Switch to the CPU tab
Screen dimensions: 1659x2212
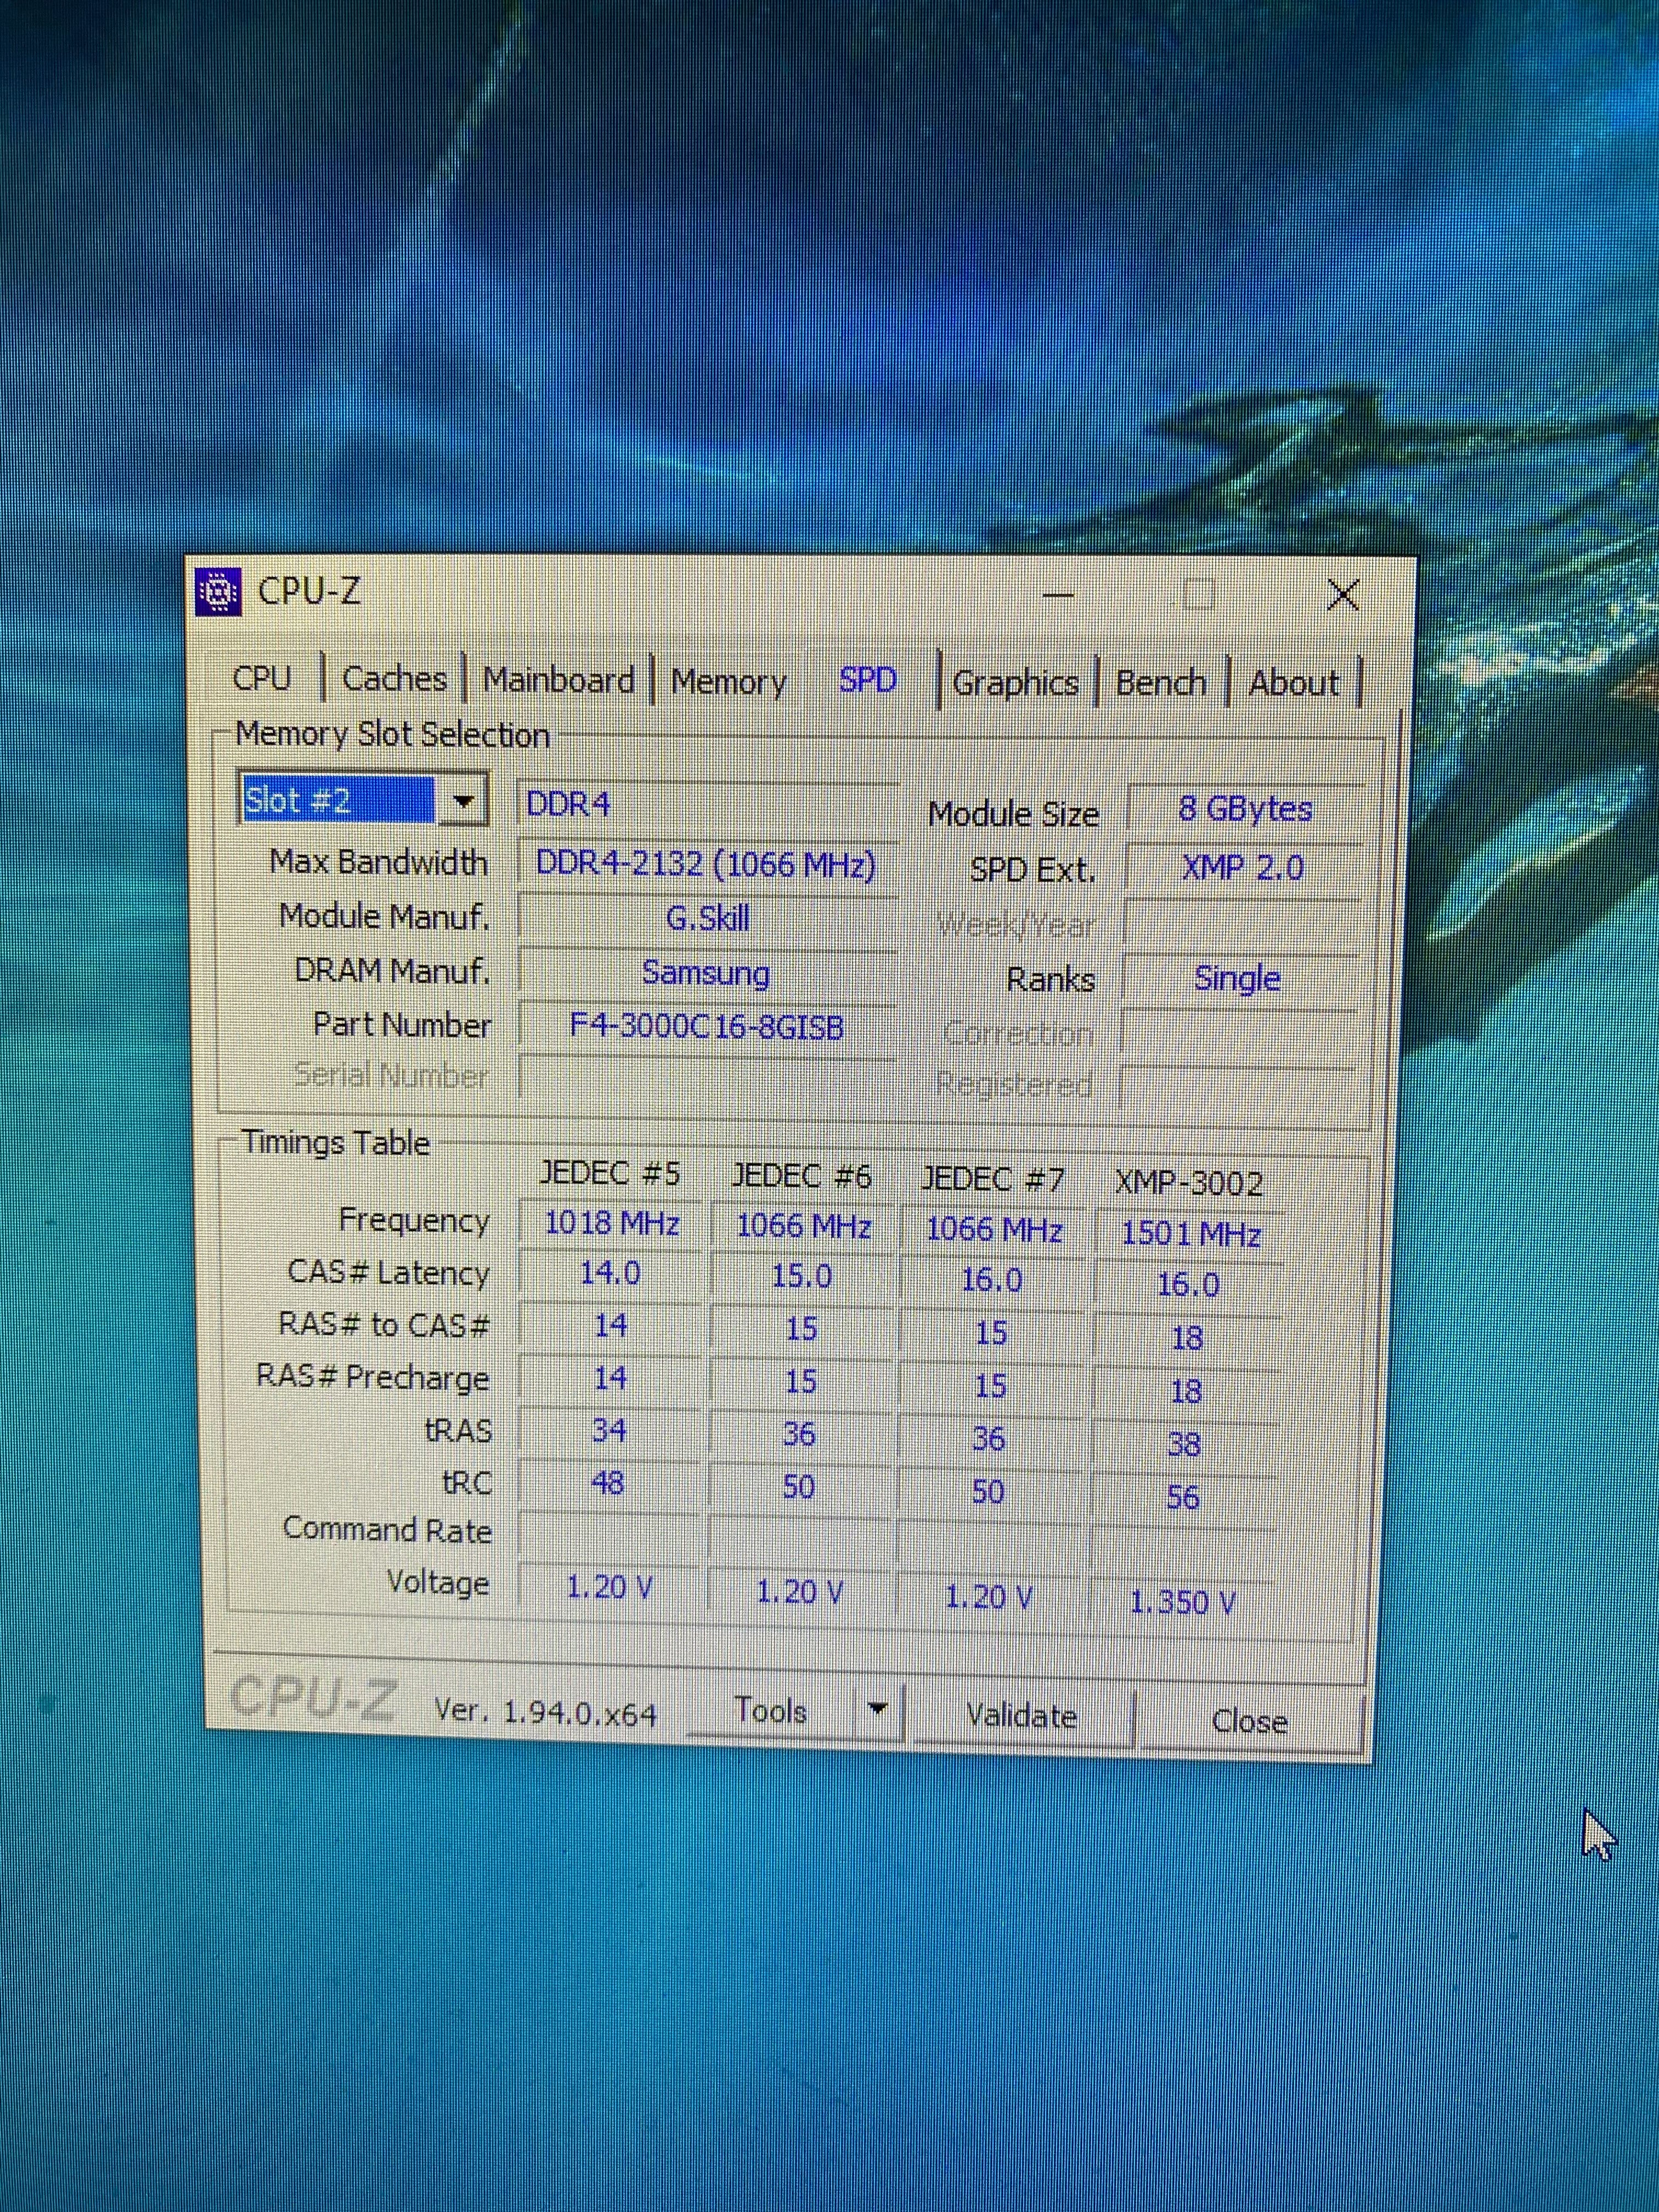[x=262, y=678]
